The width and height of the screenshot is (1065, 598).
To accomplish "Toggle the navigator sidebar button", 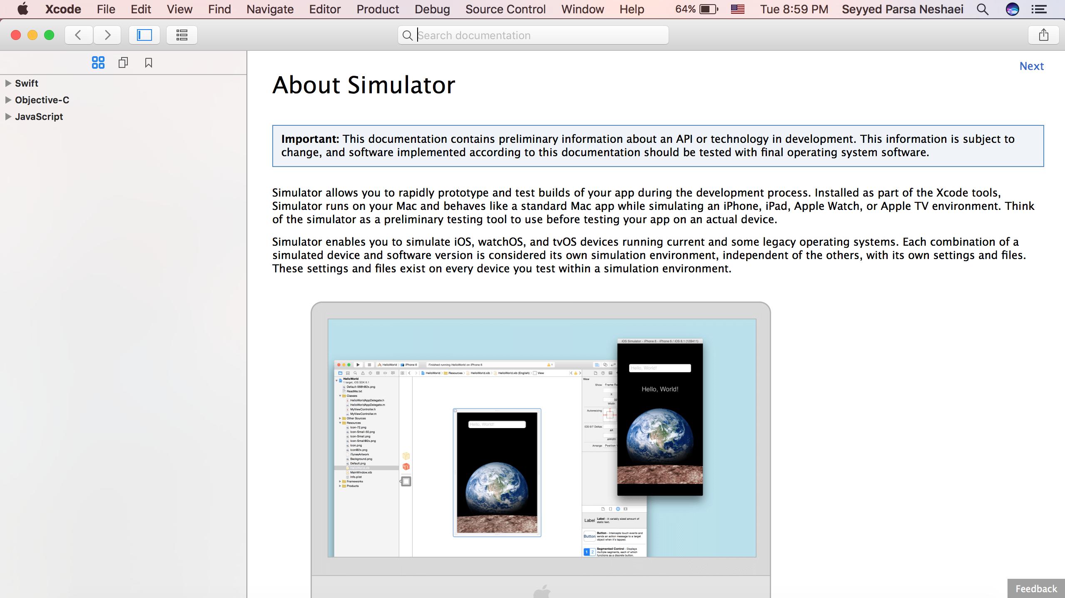I will (x=144, y=35).
